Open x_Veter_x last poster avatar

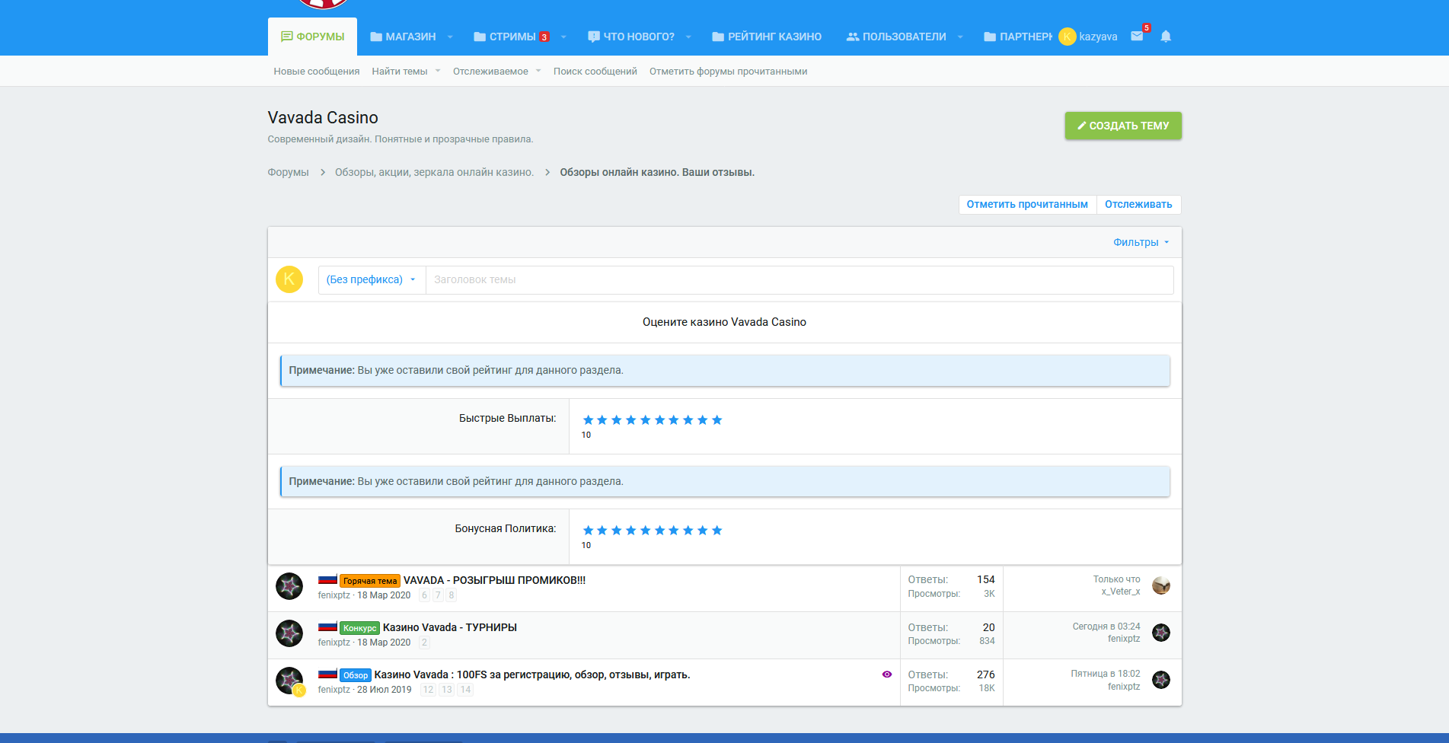[1161, 585]
